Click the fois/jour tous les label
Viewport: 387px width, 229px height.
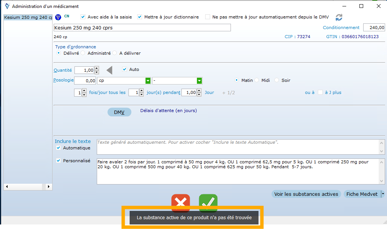pos(107,92)
